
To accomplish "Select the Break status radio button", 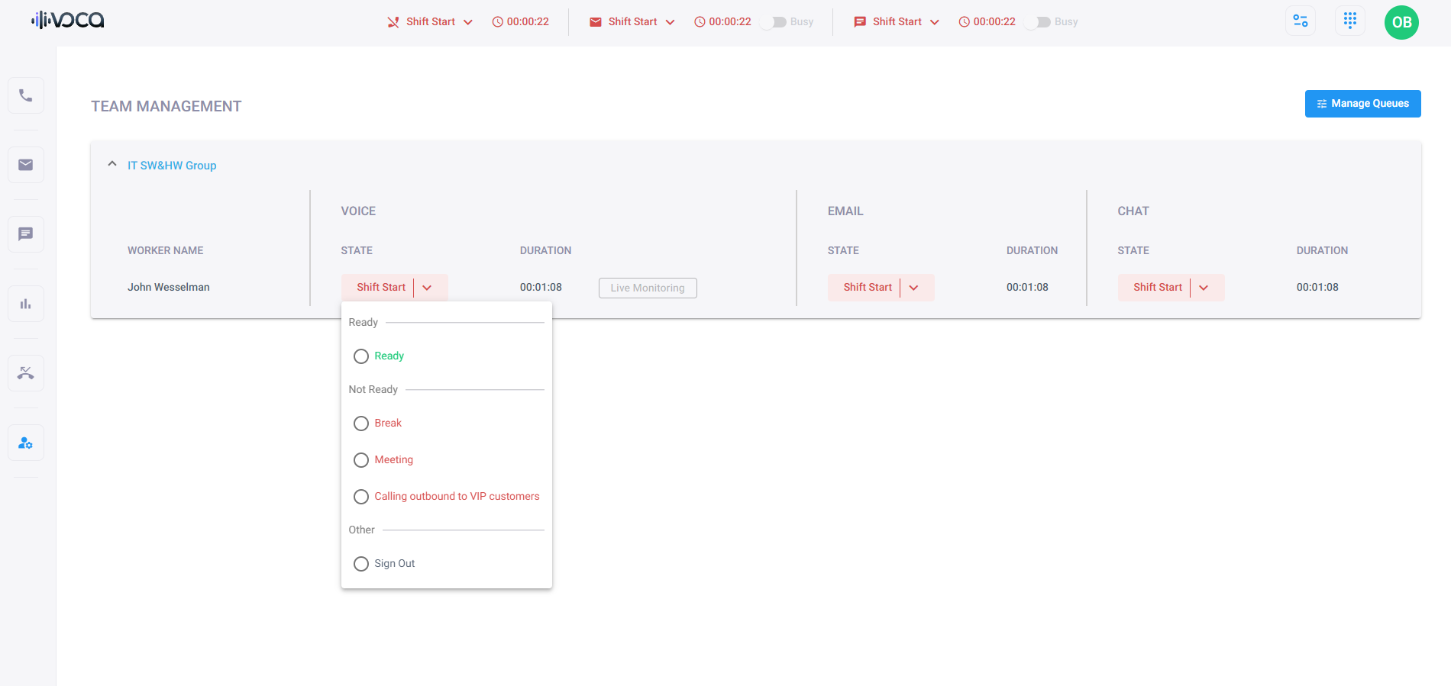I will 361,424.
